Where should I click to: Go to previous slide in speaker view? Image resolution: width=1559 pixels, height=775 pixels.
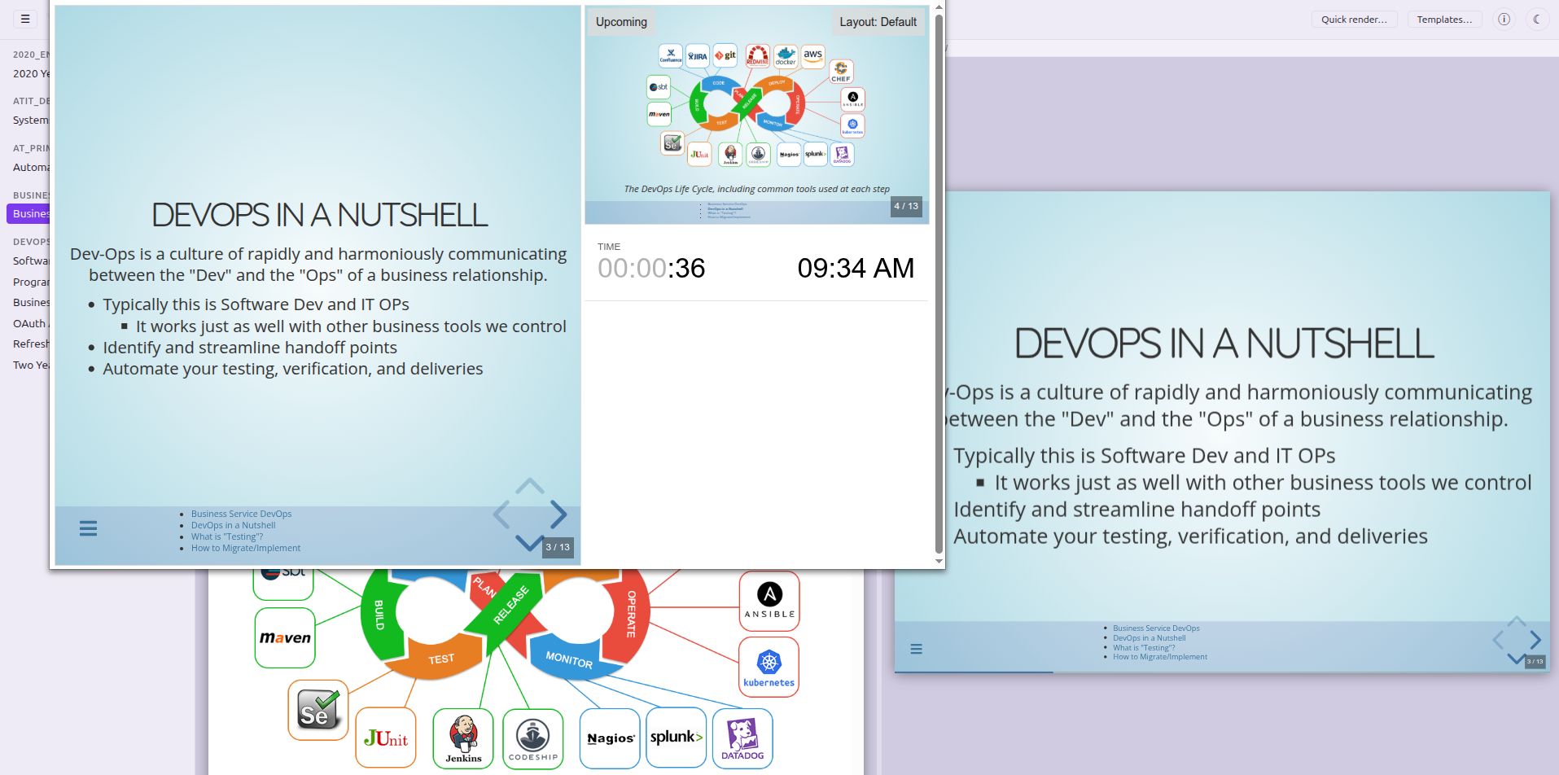point(501,514)
